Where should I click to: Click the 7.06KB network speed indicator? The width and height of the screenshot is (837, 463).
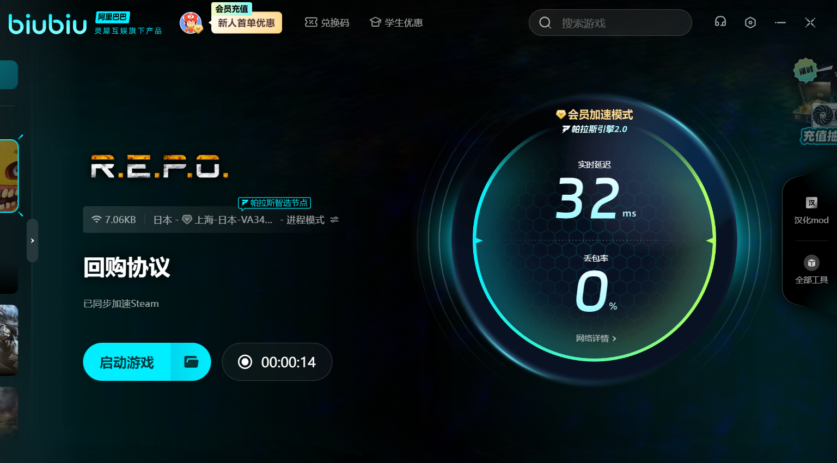pos(114,220)
